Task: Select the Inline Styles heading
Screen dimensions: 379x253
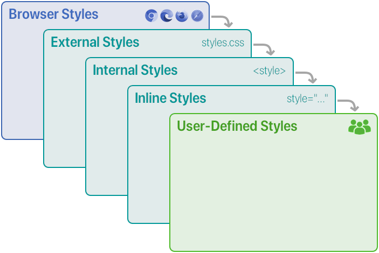Action: click(170, 99)
